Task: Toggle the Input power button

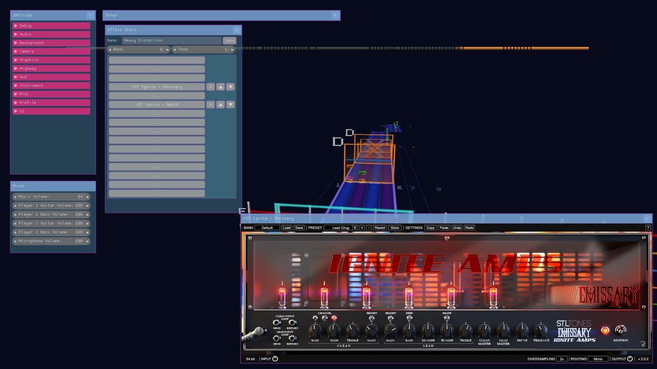Action: [x=275, y=359]
